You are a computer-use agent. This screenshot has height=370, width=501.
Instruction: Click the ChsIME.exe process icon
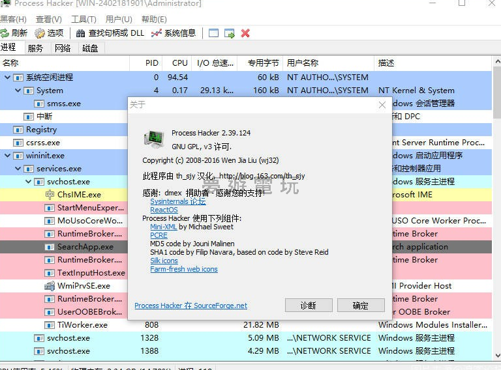tap(50, 195)
